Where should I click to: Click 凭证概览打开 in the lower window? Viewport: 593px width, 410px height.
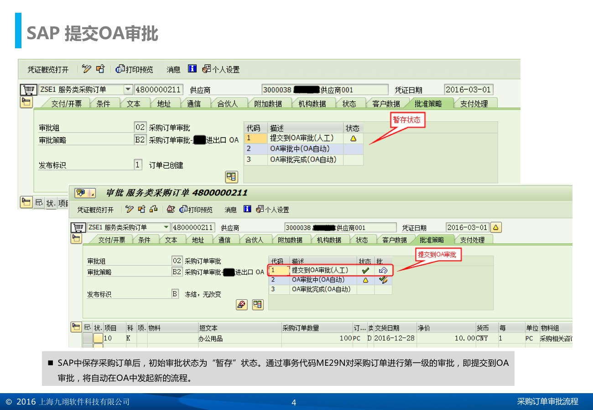(x=95, y=210)
